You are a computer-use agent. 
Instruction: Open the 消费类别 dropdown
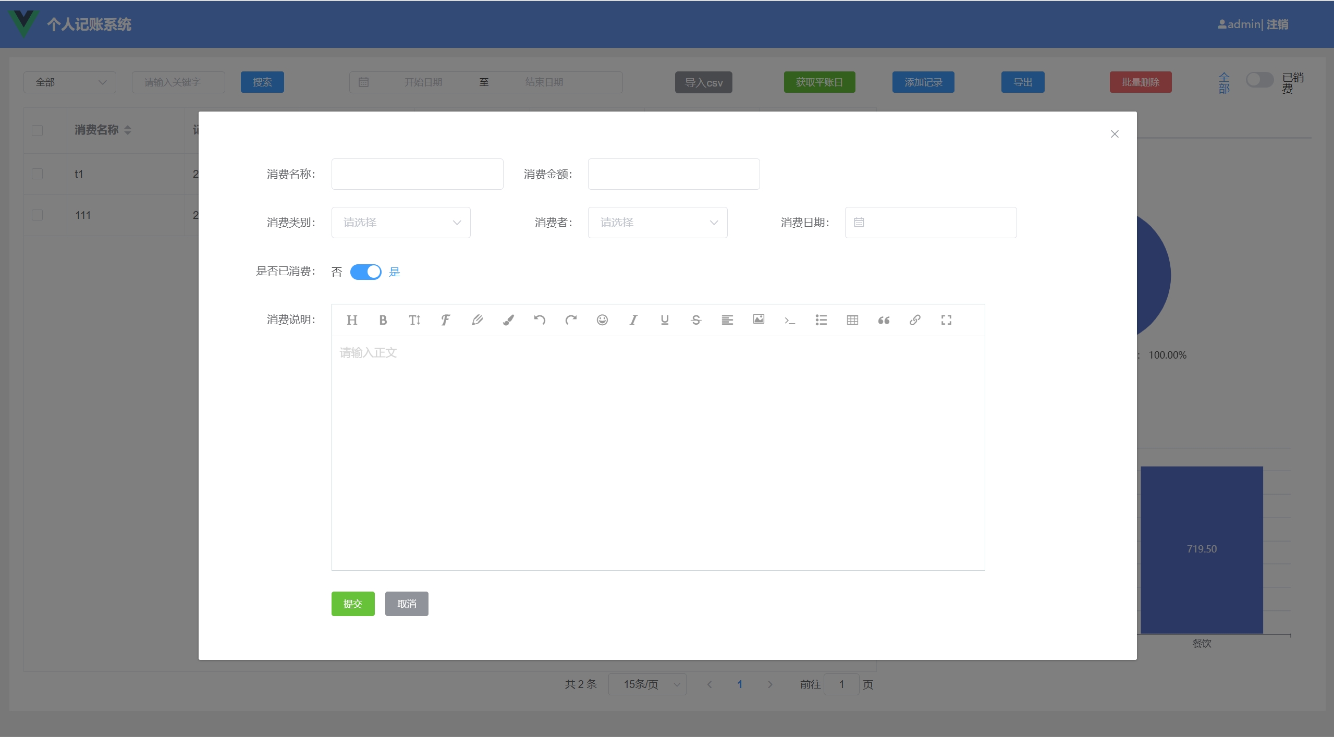click(400, 223)
